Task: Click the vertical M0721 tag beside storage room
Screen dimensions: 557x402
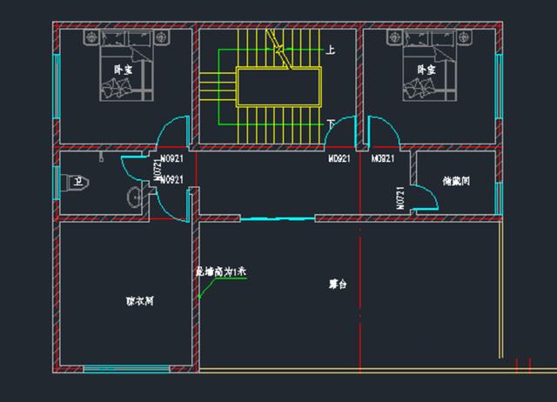Action: (x=400, y=197)
